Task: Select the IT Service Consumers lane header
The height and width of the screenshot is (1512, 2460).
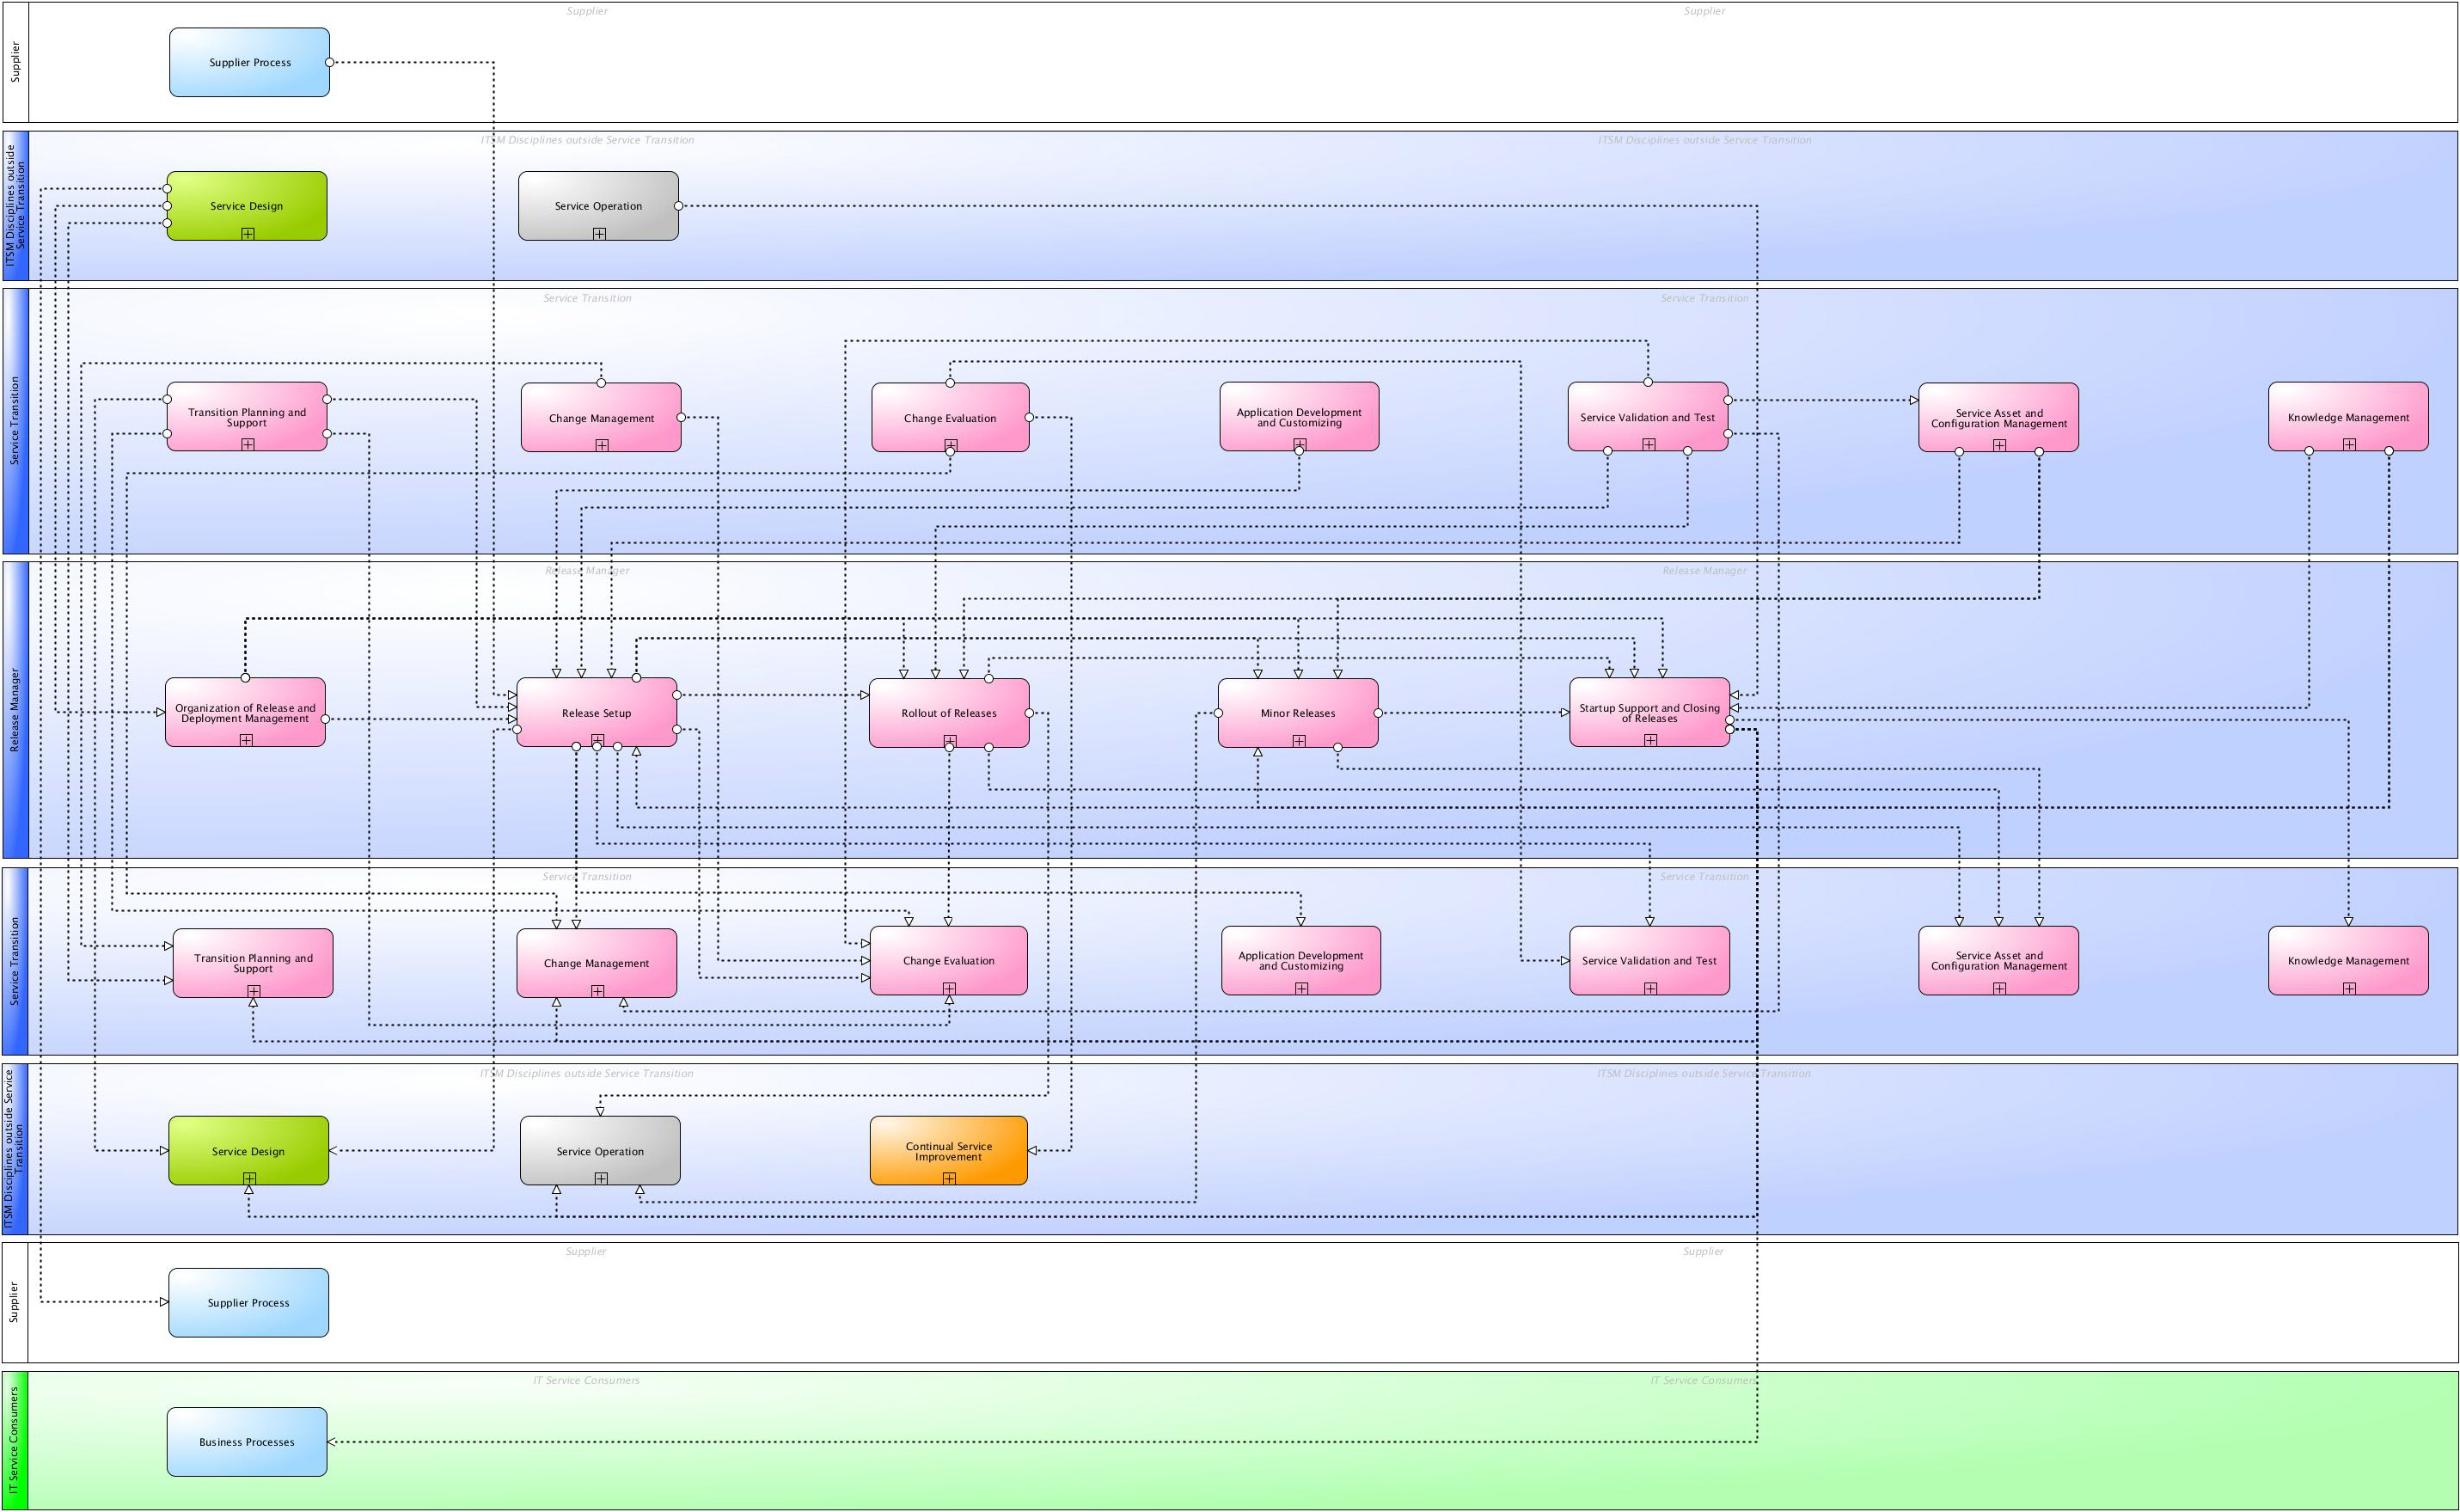Action: [x=14, y=1441]
